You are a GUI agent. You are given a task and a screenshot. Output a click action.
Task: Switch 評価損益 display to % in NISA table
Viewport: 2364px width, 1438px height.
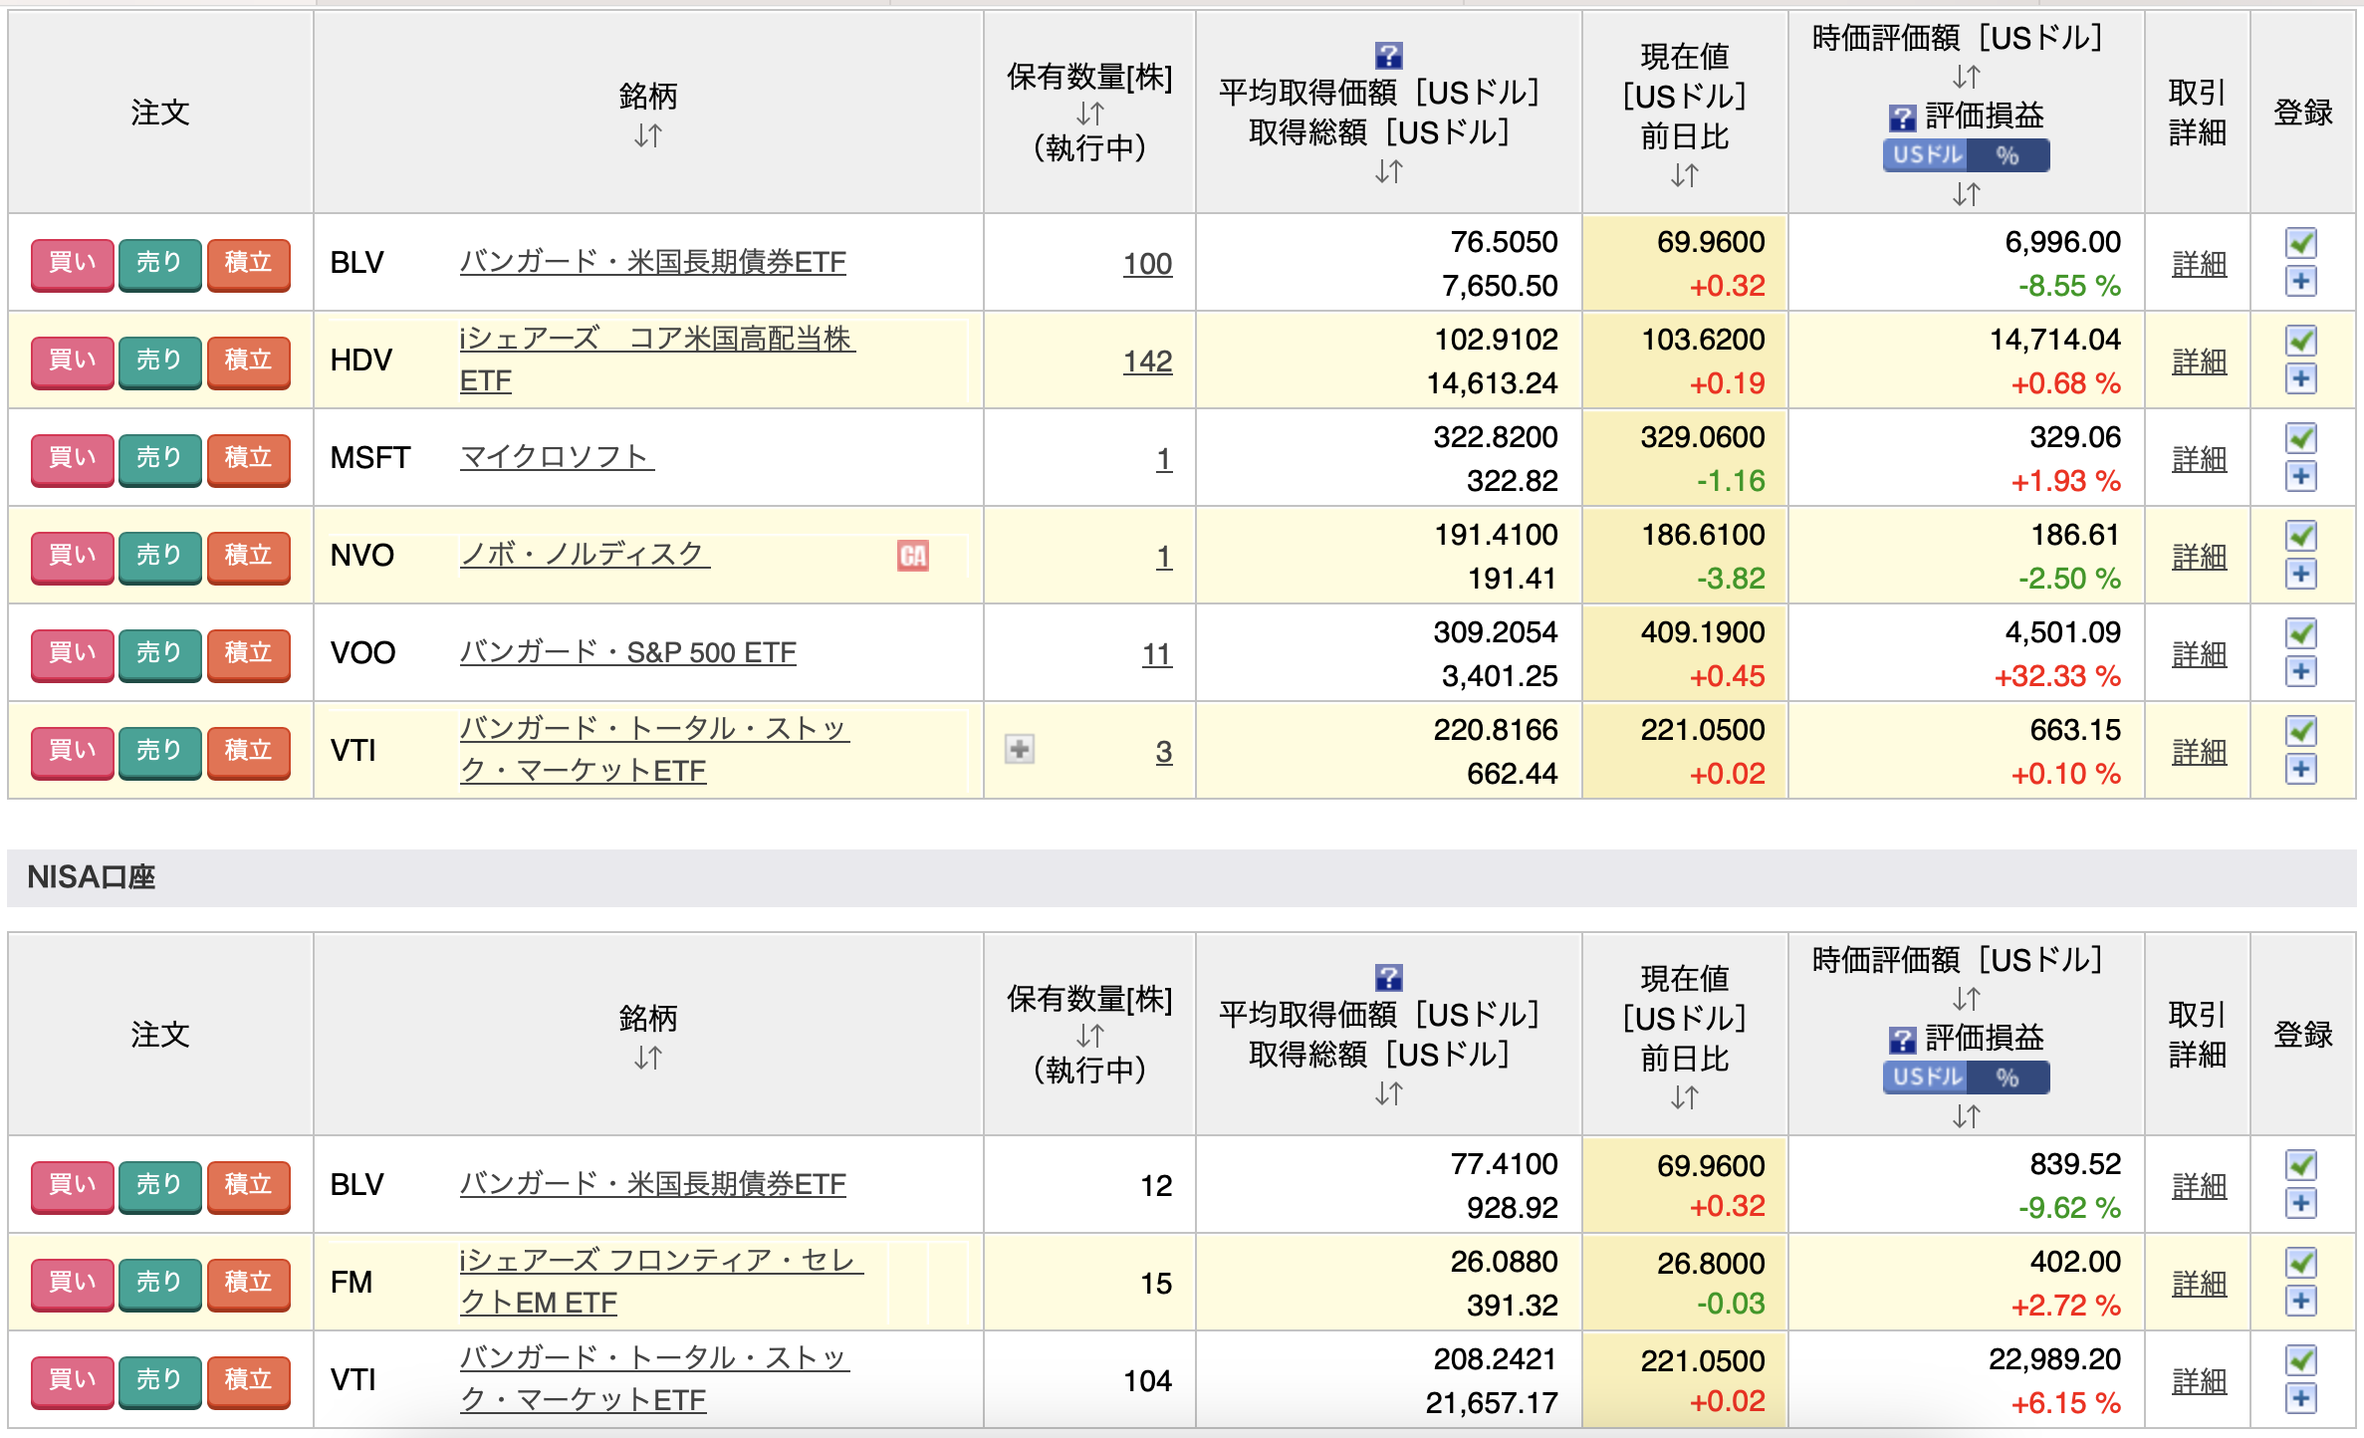coord(2007,1078)
